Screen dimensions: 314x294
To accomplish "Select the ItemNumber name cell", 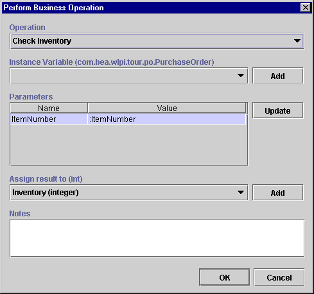I will 49,119.
